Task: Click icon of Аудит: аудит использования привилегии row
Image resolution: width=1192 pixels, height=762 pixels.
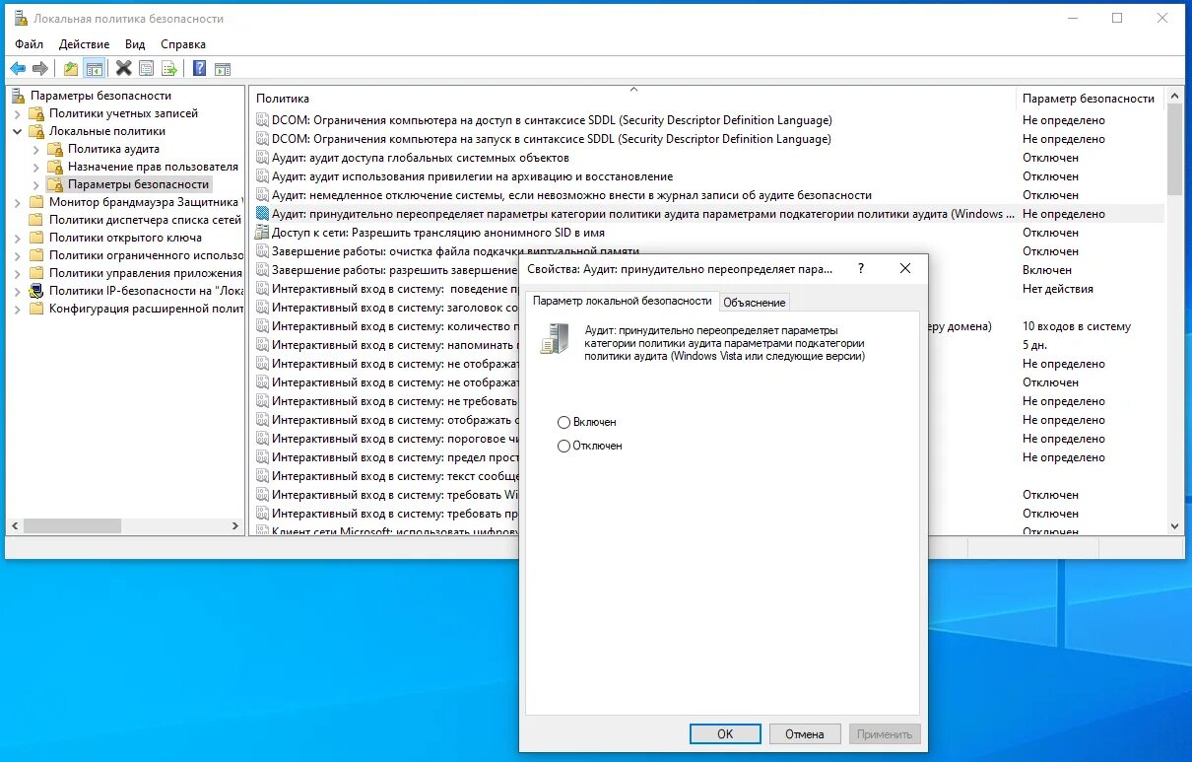Action: 262,176
